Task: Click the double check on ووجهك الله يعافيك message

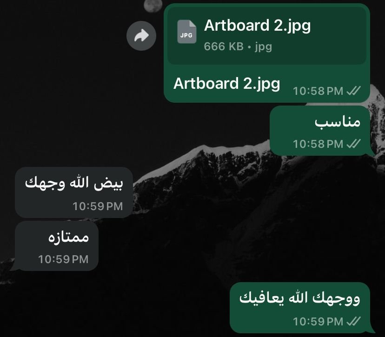Action: pos(353,321)
